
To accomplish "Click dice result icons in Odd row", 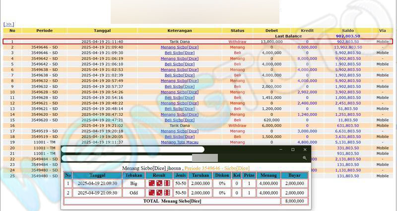I will coord(156,193).
